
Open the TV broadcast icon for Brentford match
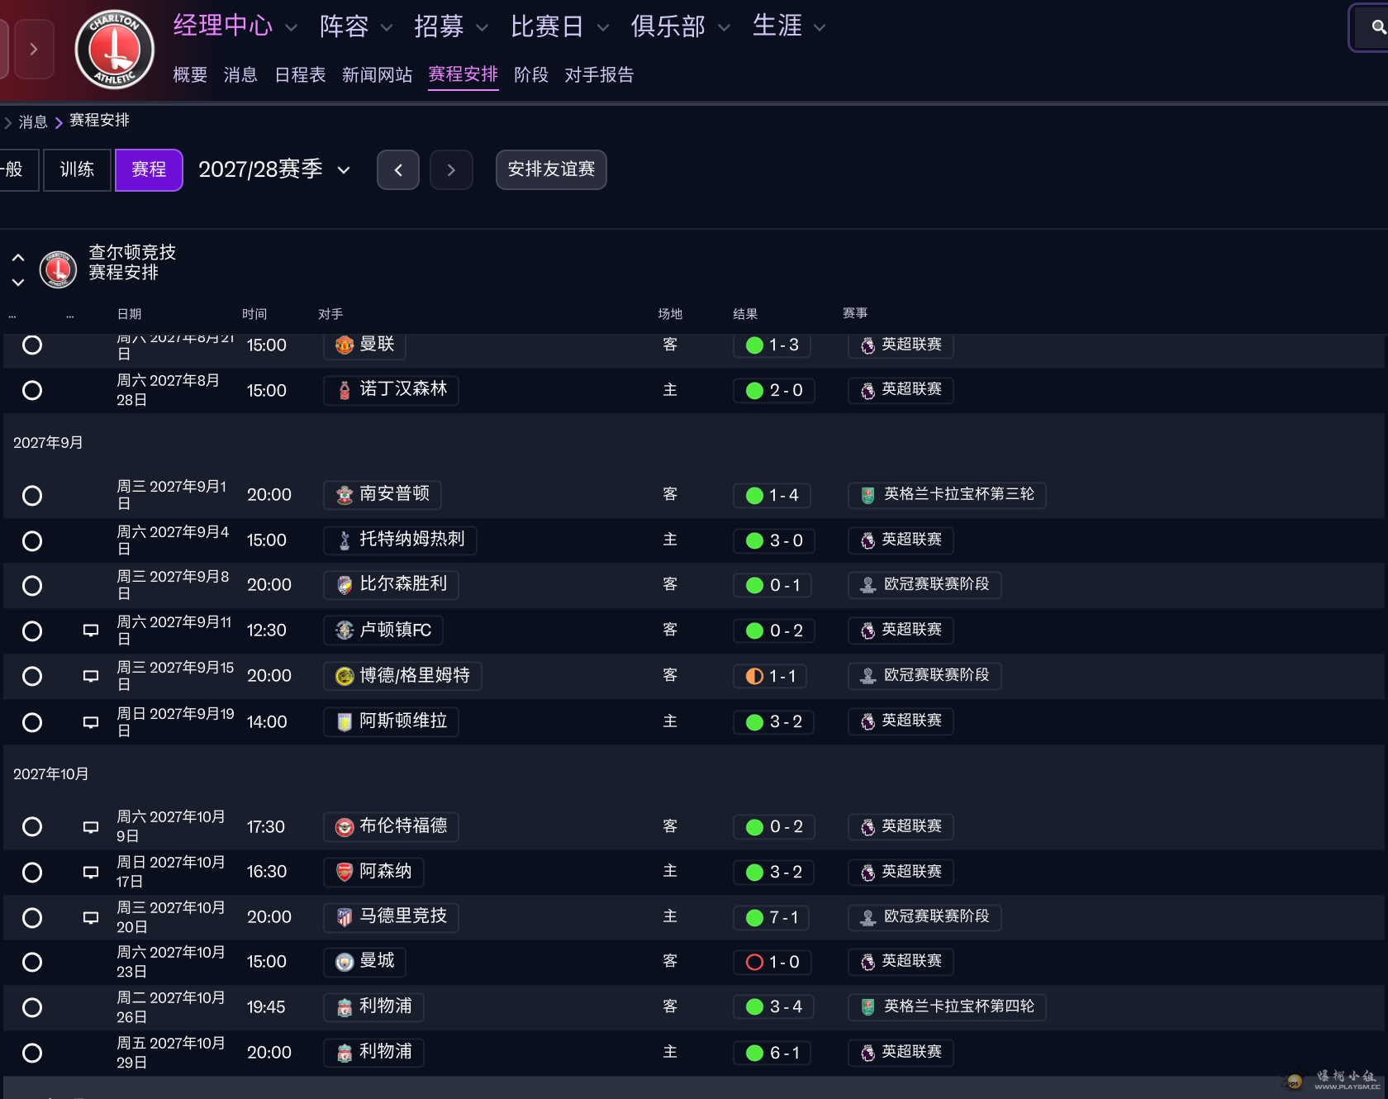pos(91,826)
